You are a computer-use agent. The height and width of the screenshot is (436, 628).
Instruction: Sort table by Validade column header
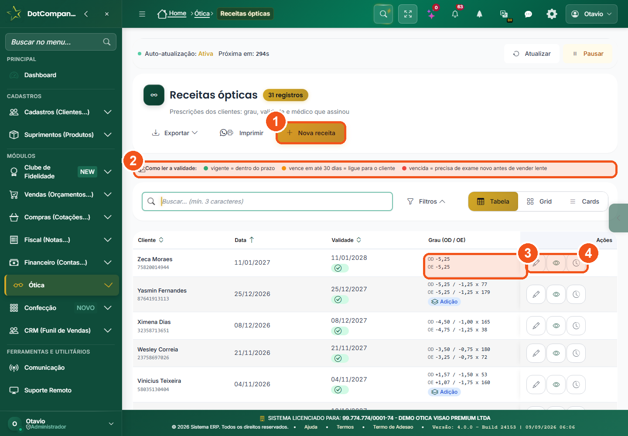(x=346, y=240)
